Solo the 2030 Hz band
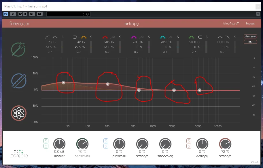 [x=178, y=37]
